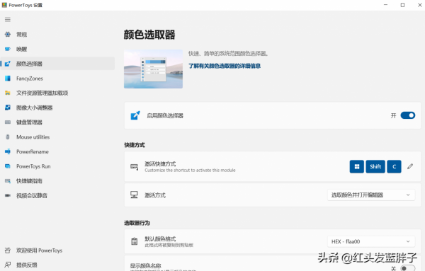Click the C key shortcut button
Image resolution: width=425 pixels, height=271 pixels.
[x=394, y=166]
